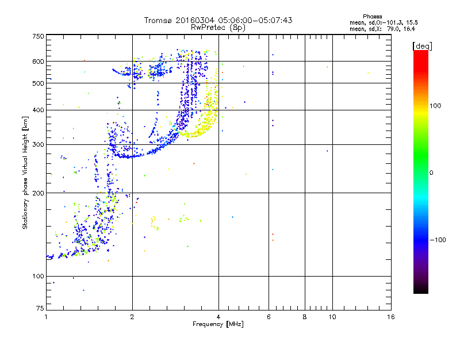Click the 'mean, sd,O:-101.3, 15.5' statistic line

pos(384,22)
